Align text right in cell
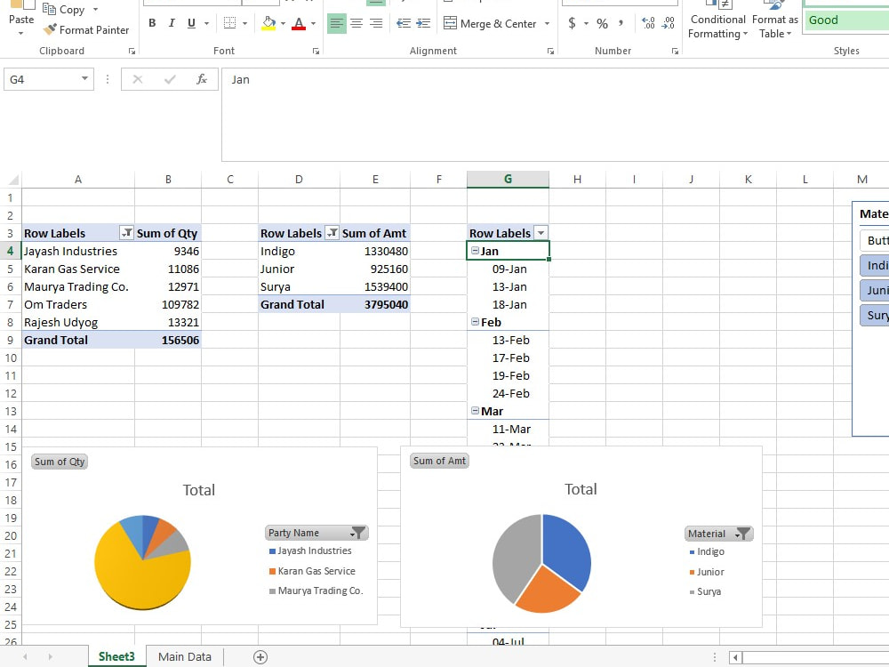 click(376, 23)
